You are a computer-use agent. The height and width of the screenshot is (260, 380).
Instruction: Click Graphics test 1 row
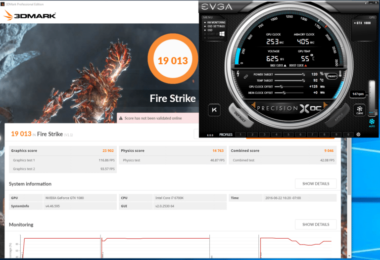pos(63,160)
